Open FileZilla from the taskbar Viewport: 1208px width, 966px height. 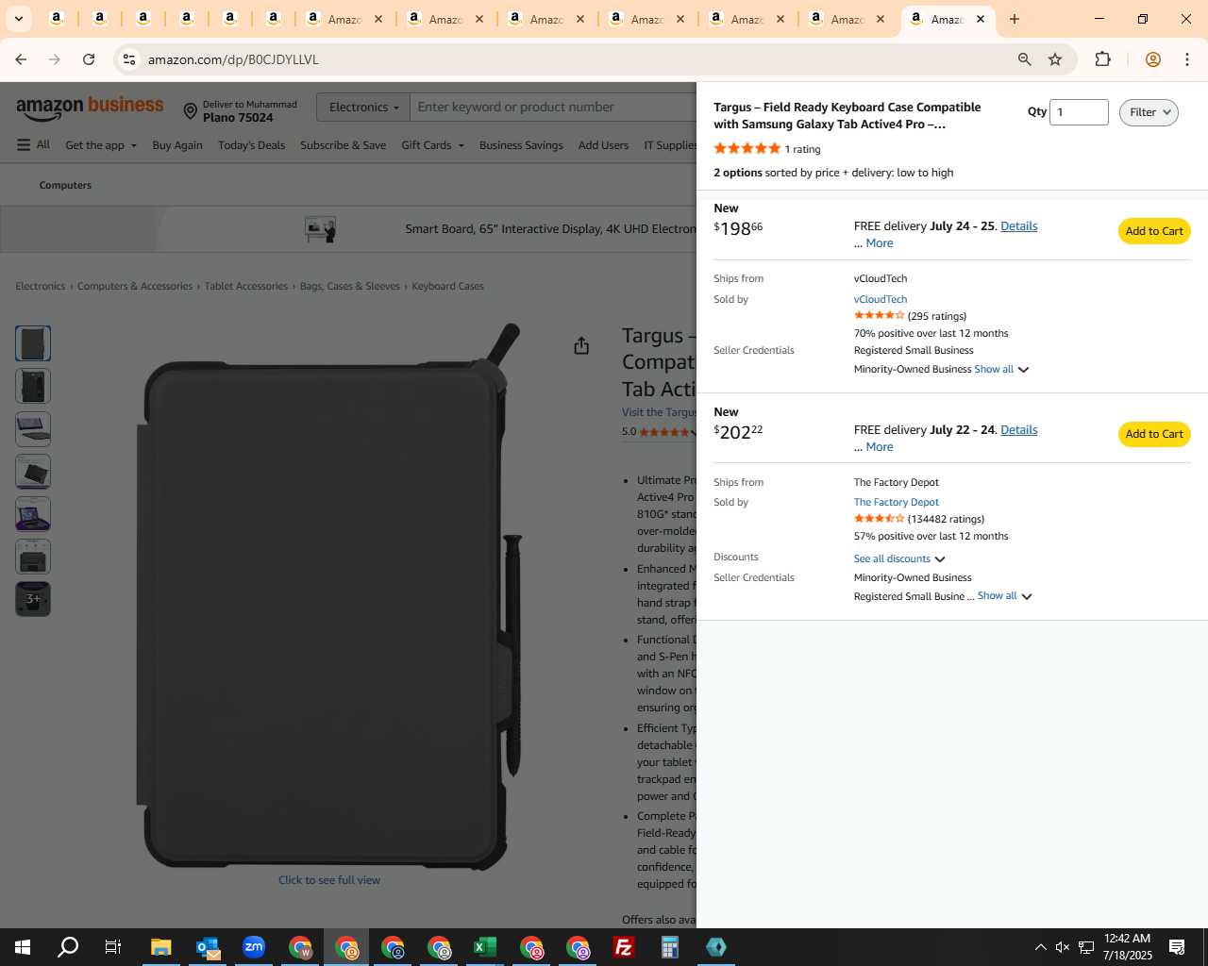point(624,947)
